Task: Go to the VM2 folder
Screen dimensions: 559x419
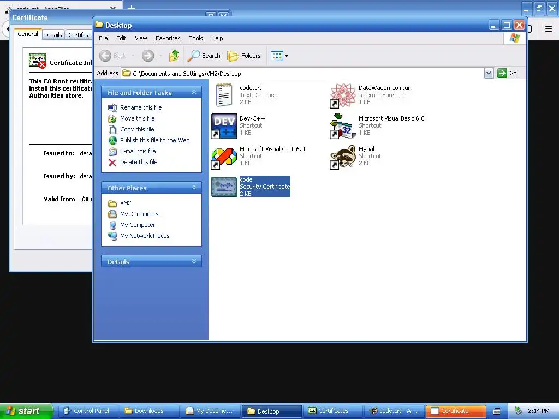Action: coord(126,203)
